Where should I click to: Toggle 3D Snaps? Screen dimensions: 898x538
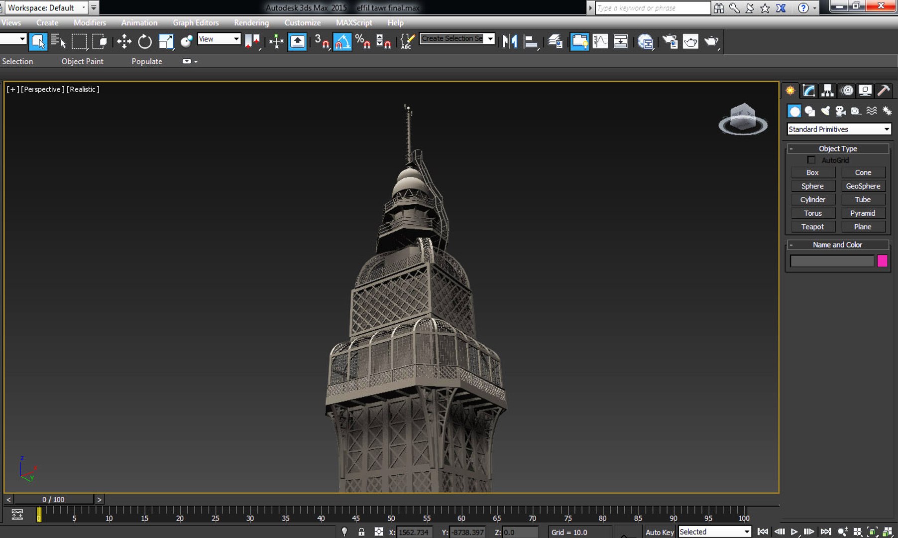click(322, 41)
